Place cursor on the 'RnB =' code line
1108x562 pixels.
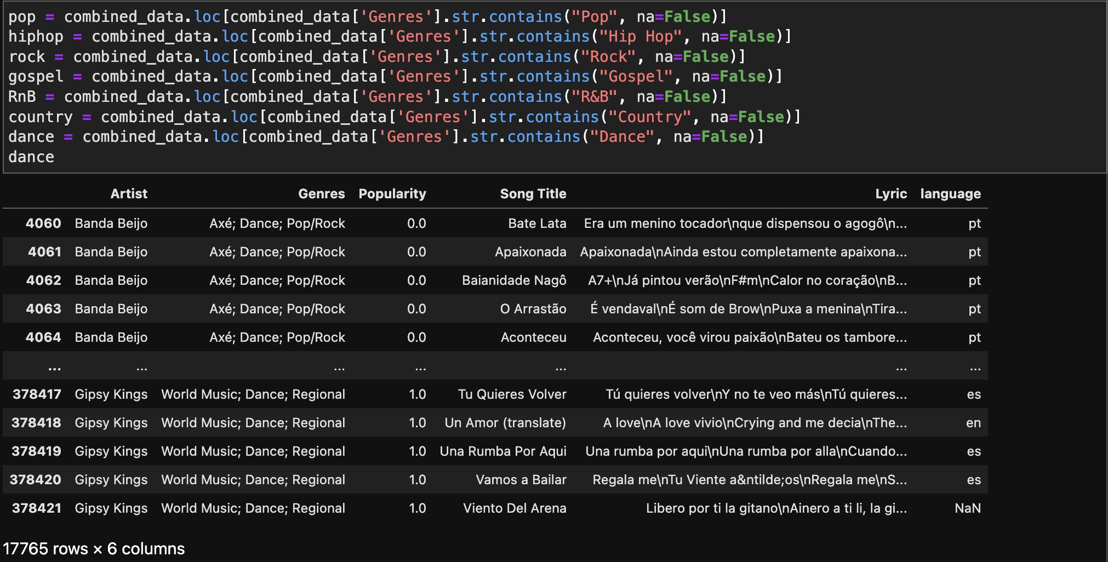click(x=368, y=97)
